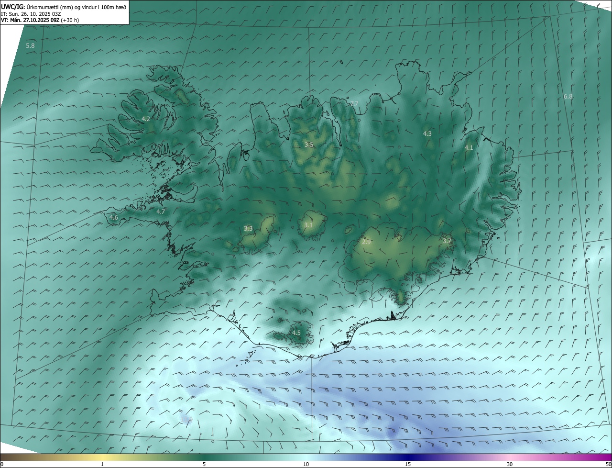Click the 4.5 value label near south coast
Viewport: 612px width, 468px height.
(x=296, y=333)
